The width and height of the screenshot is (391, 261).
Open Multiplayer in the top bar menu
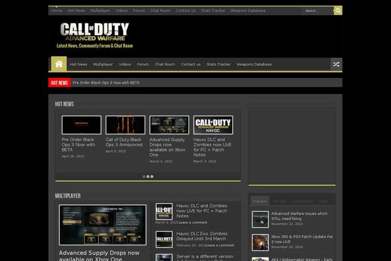(x=100, y=10)
